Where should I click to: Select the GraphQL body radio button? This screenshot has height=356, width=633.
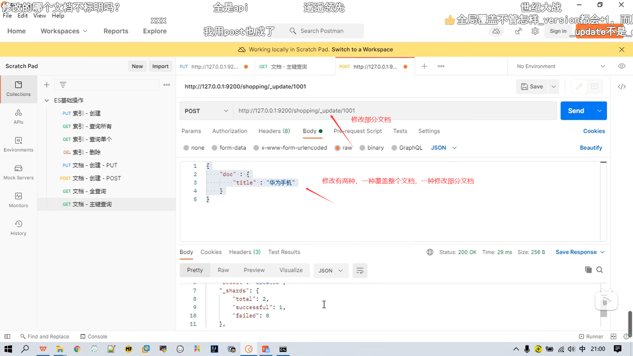(394, 148)
